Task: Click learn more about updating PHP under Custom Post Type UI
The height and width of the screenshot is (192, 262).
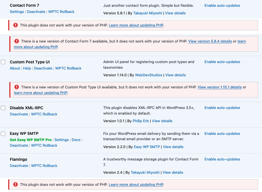Action: 40,93
